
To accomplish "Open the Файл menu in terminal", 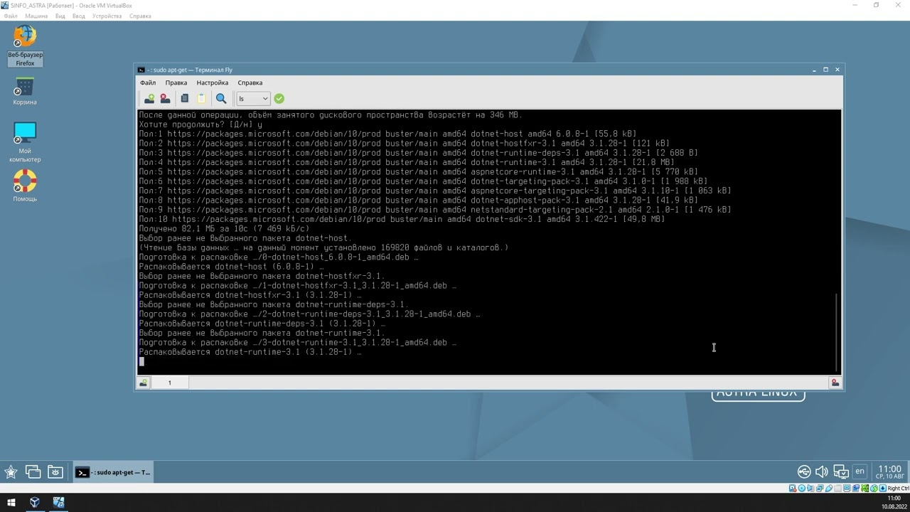I will (148, 82).
